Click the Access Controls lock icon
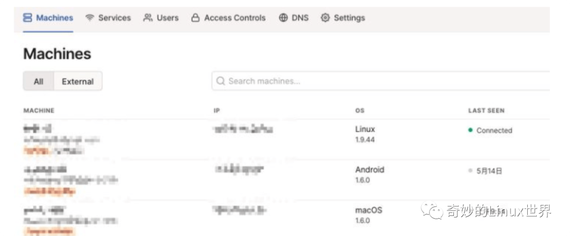Viewport: 570px width, 236px height. pyautogui.click(x=196, y=18)
